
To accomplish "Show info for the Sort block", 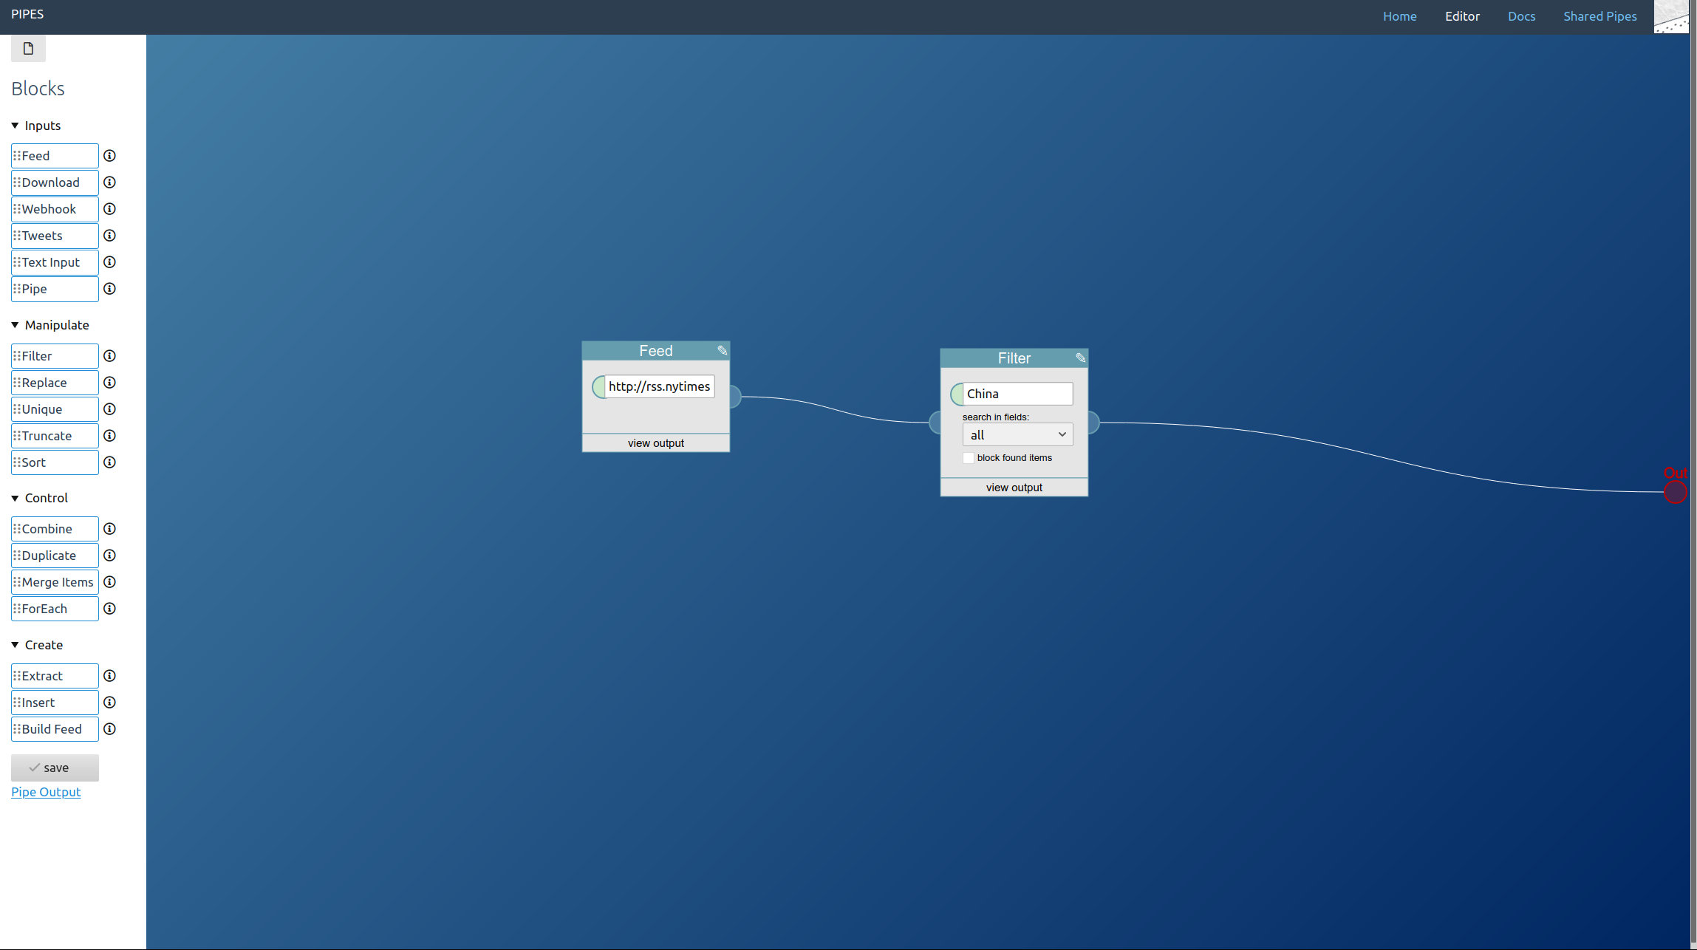I will tap(109, 462).
